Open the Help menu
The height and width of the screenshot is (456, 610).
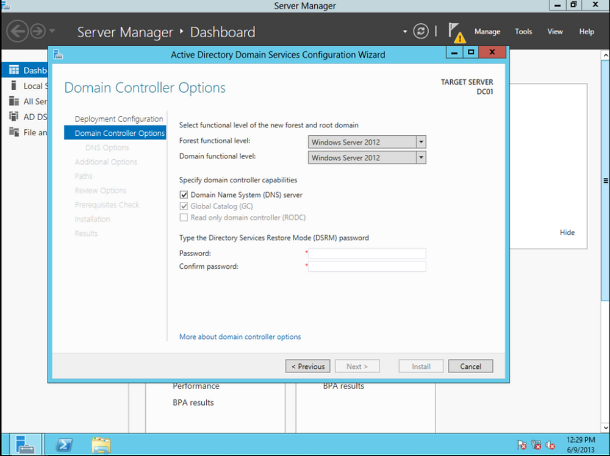pyautogui.click(x=586, y=32)
